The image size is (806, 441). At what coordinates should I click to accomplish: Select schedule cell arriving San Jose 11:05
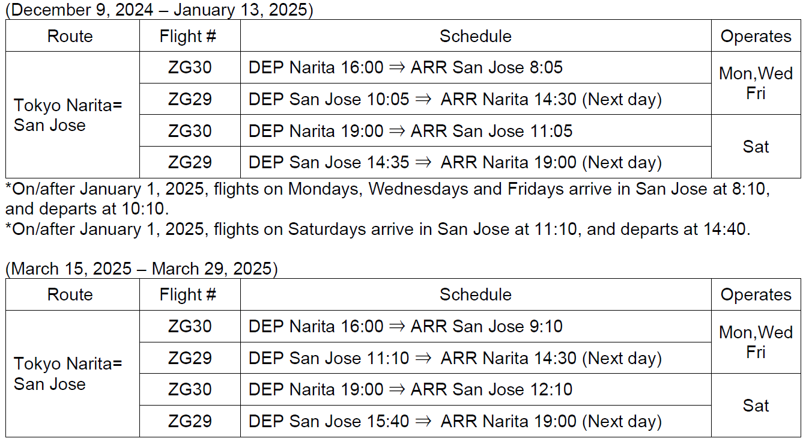pos(410,131)
